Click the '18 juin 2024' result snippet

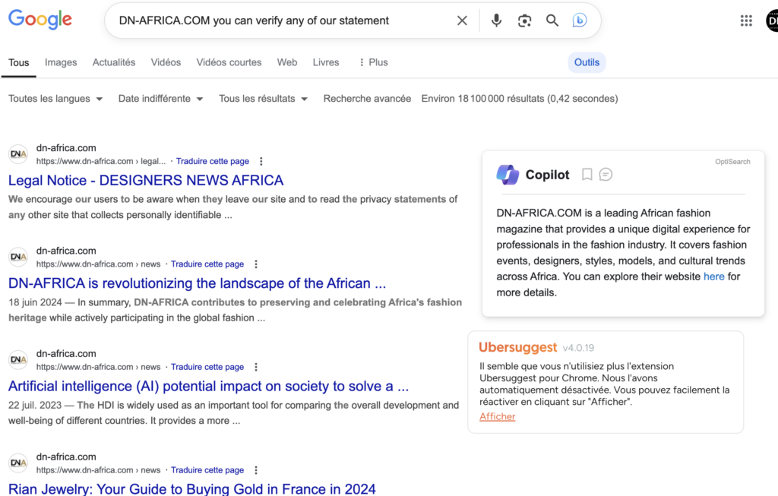tap(236, 310)
